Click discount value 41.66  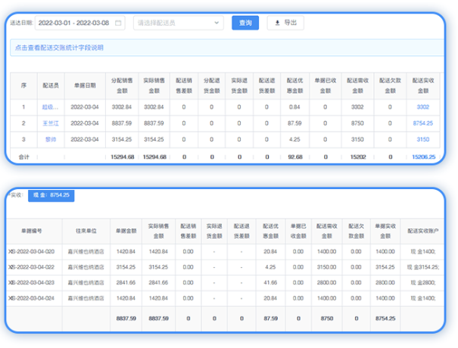point(270,283)
